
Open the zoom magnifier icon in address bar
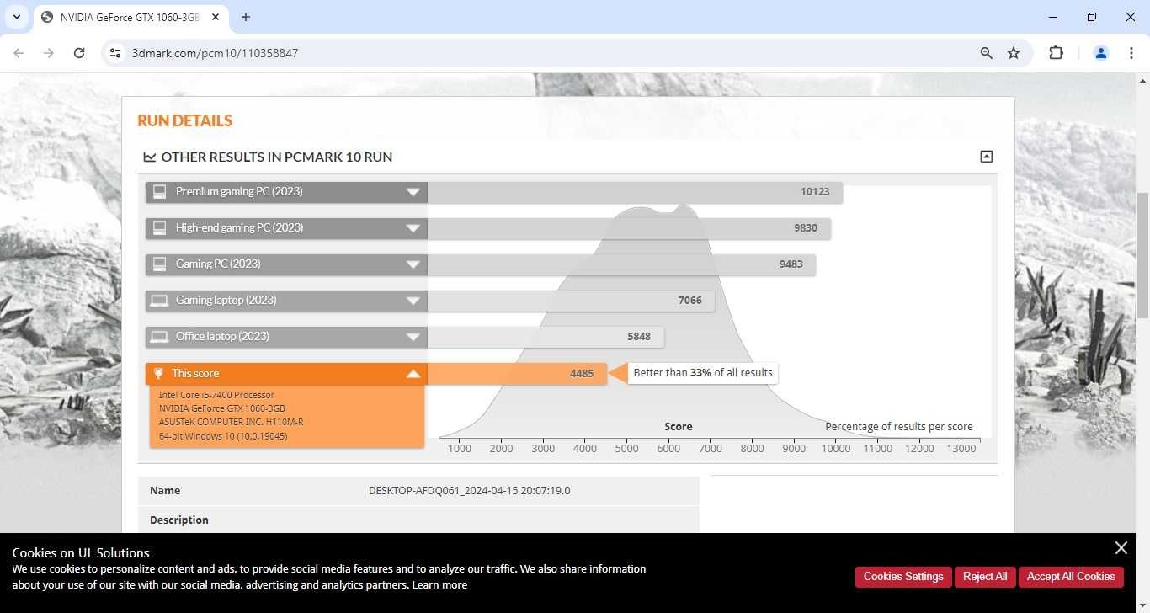click(x=986, y=53)
